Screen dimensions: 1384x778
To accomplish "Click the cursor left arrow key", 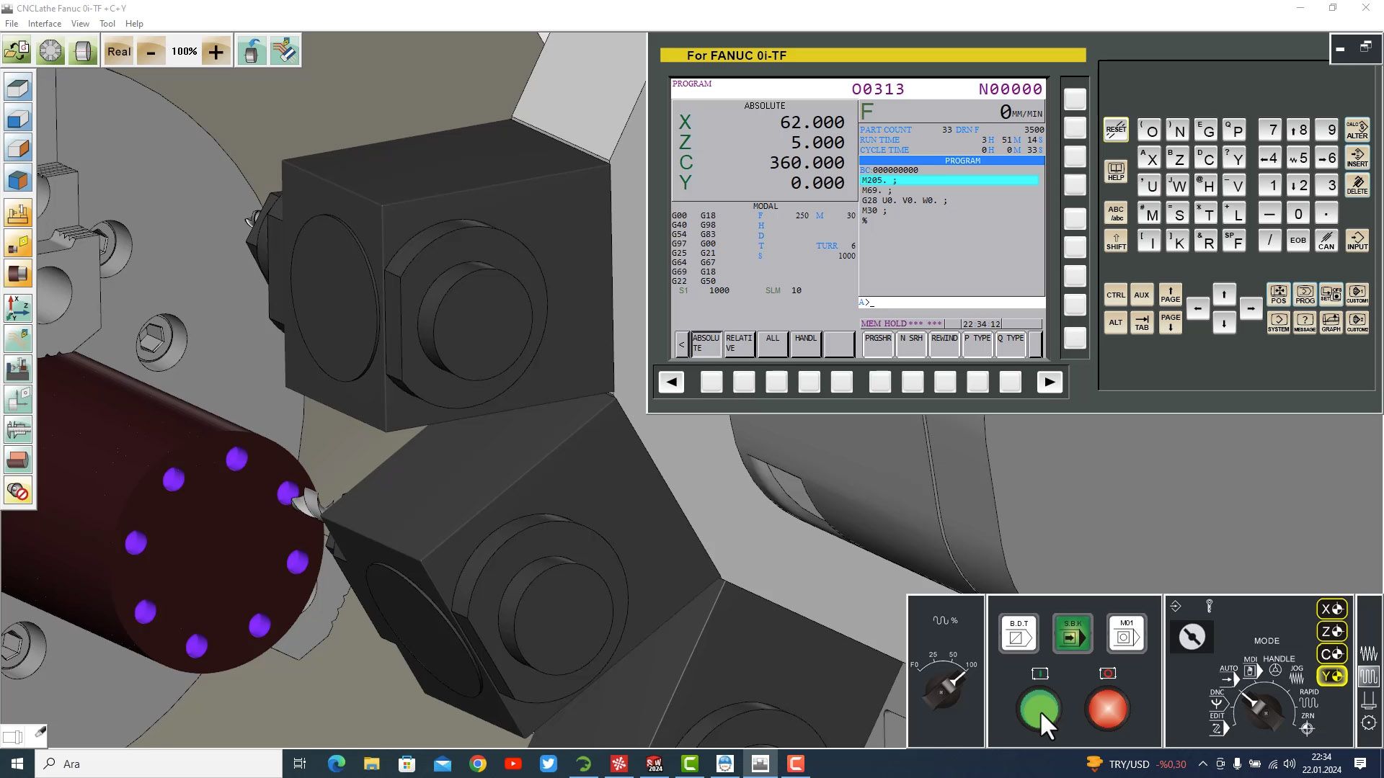I will pos(1197,308).
